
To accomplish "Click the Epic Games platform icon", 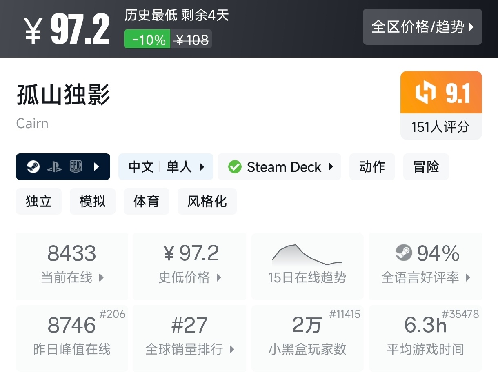I will [76, 166].
